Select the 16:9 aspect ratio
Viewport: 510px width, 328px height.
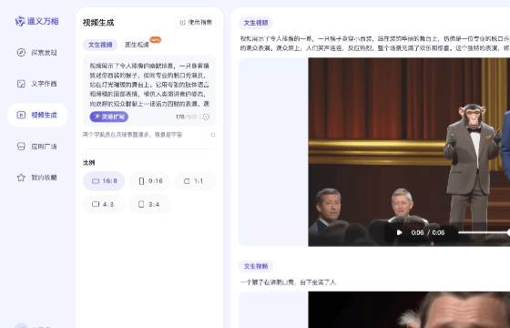104,181
